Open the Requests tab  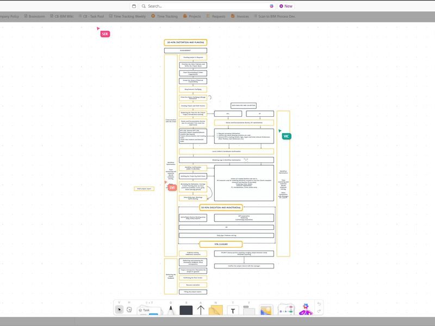coord(216,16)
